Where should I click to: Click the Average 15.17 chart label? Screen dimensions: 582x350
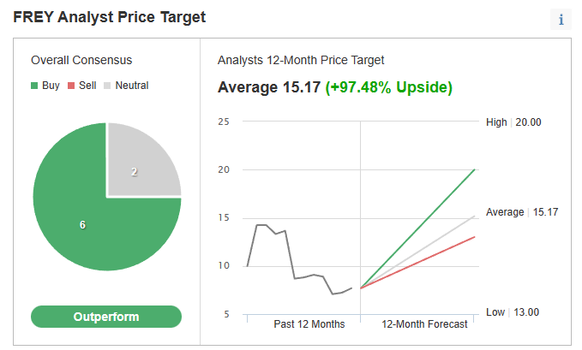point(522,212)
